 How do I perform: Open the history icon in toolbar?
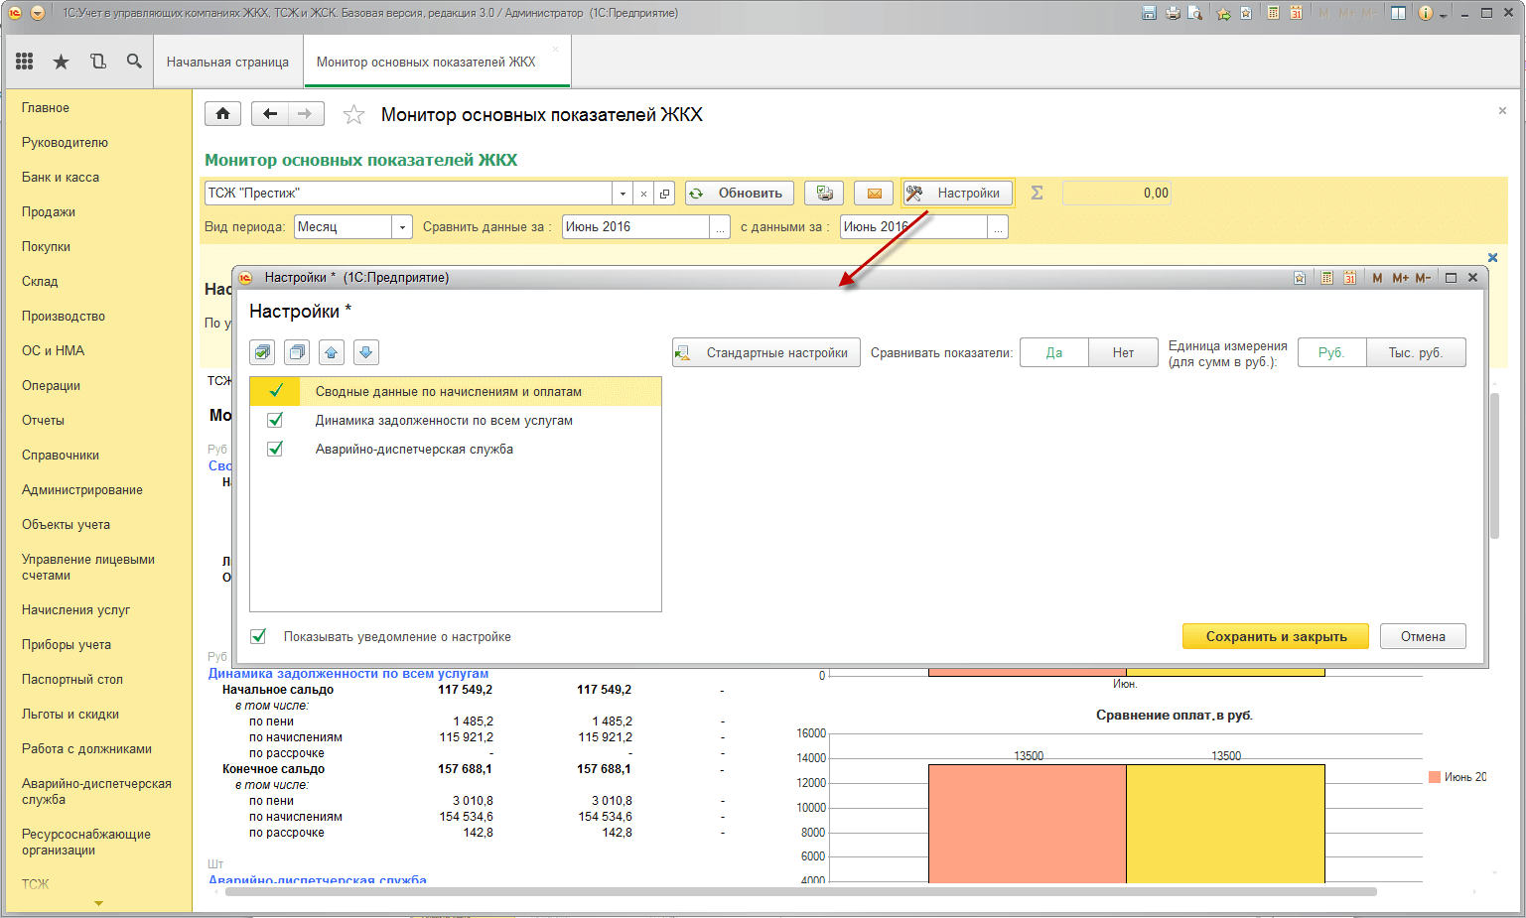pyautogui.click(x=97, y=62)
